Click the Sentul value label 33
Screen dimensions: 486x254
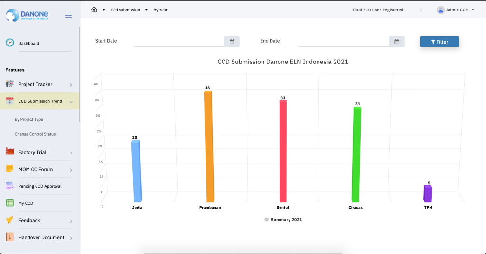click(x=283, y=98)
